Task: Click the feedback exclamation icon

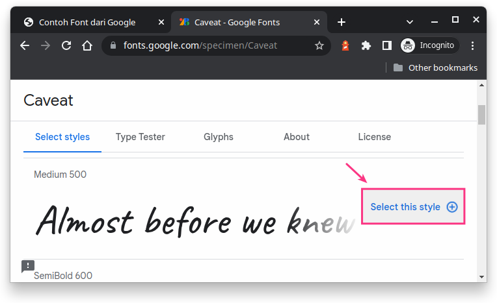Action: [x=28, y=266]
